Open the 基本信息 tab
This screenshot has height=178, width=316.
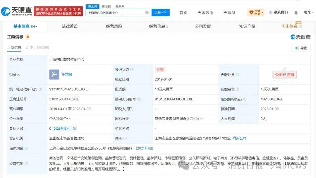(x=25, y=26)
